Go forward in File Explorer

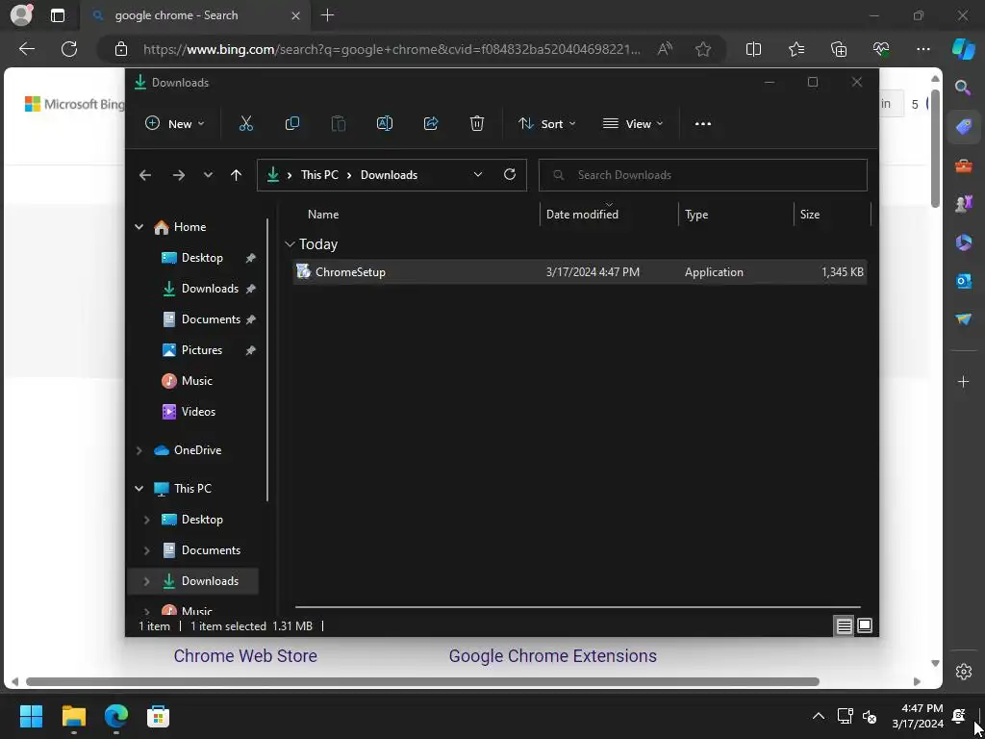click(179, 175)
